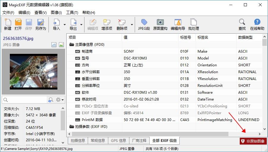Click the table's vertical scroll down arrow
Viewport: 268px width, 152px height.
coord(264,129)
